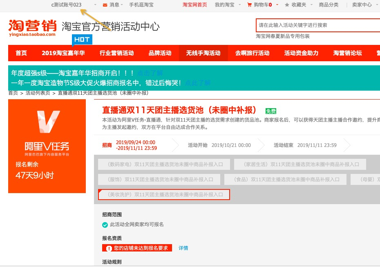Choose the (家居生活) 补报入口 button
Screen dimensions: 380x267
300,165
